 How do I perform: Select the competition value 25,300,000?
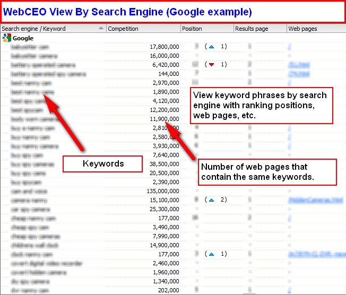(165, 210)
